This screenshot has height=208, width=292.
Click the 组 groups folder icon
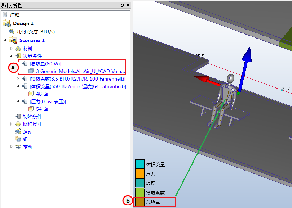(x=18, y=139)
